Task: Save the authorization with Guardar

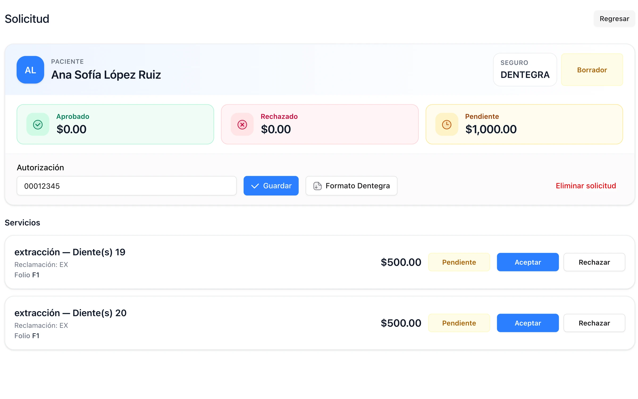Action: (x=271, y=186)
